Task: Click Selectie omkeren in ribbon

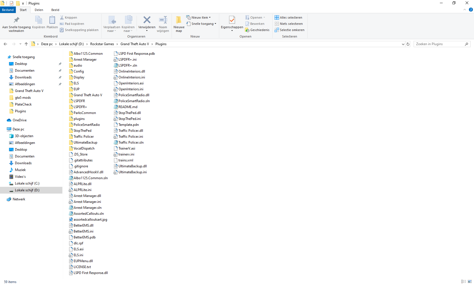Action: (x=289, y=30)
